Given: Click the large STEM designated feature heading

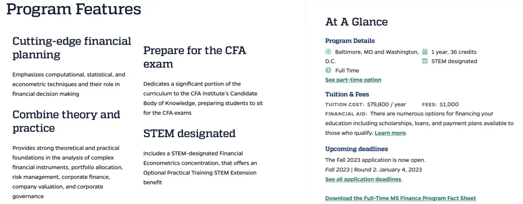Looking at the screenshot, I should tap(189, 133).
